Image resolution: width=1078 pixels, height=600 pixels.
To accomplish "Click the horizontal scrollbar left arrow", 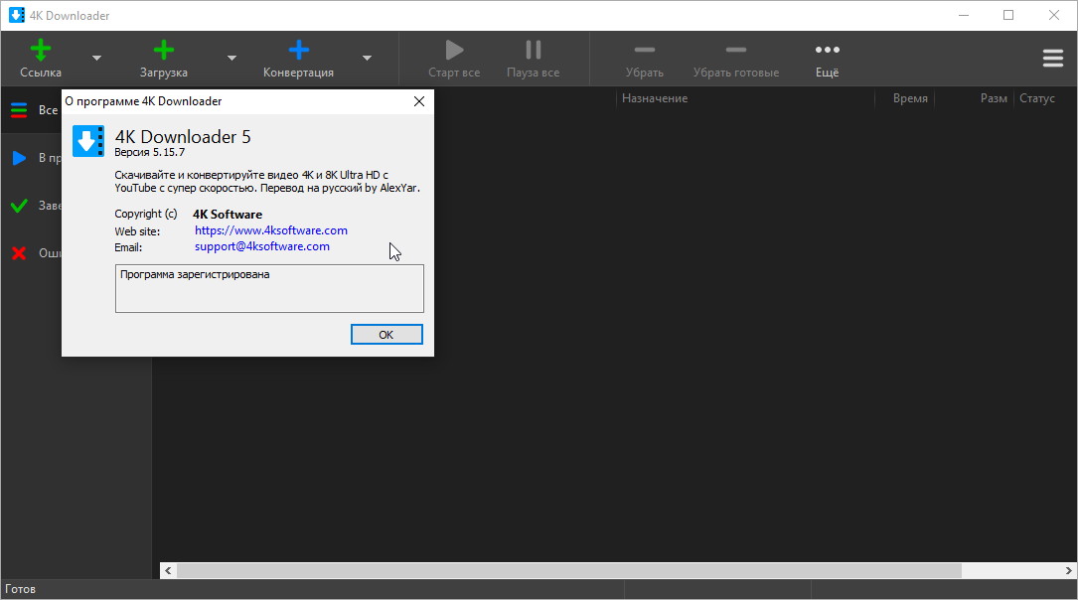I will pos(169,570).
